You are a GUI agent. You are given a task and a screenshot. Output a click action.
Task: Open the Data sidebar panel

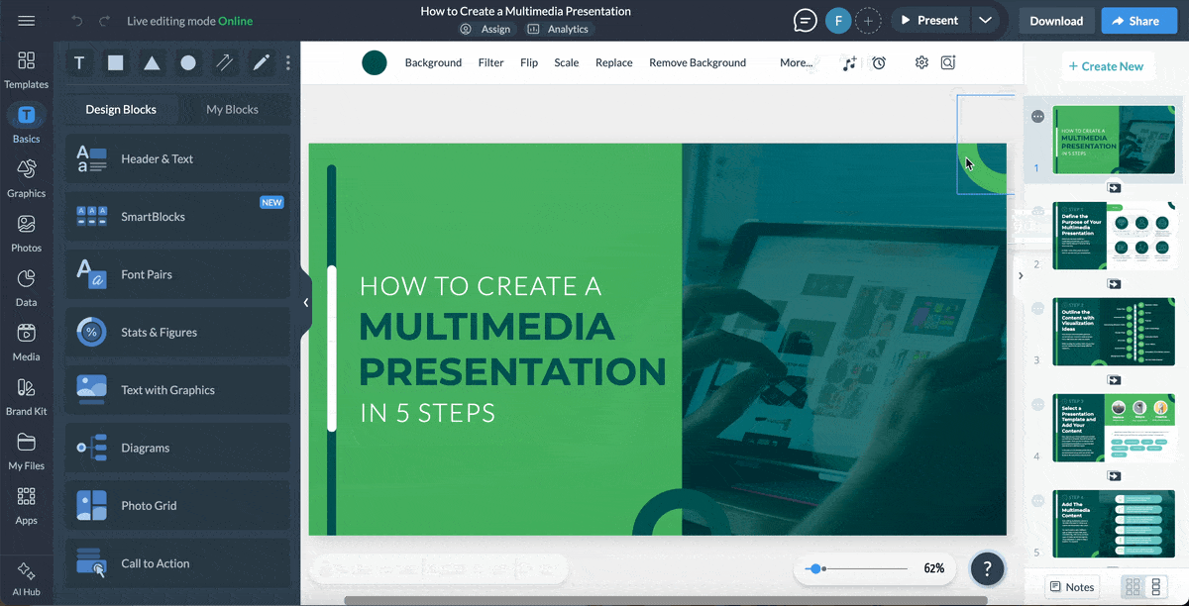[x=27, y=287]
